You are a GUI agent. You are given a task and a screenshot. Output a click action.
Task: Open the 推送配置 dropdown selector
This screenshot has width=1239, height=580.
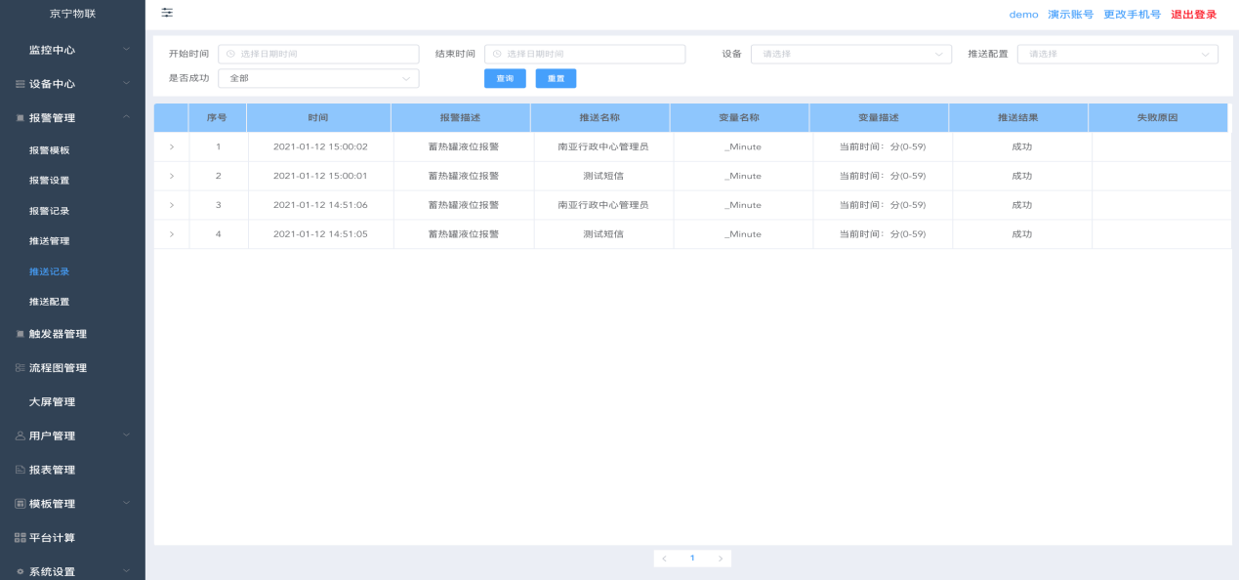[x=1117, y=54]
